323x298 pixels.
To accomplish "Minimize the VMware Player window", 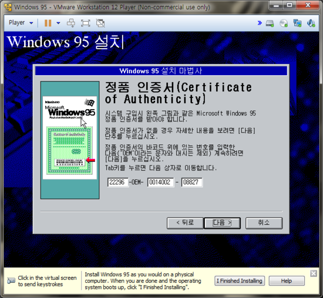I will (276, 5).
